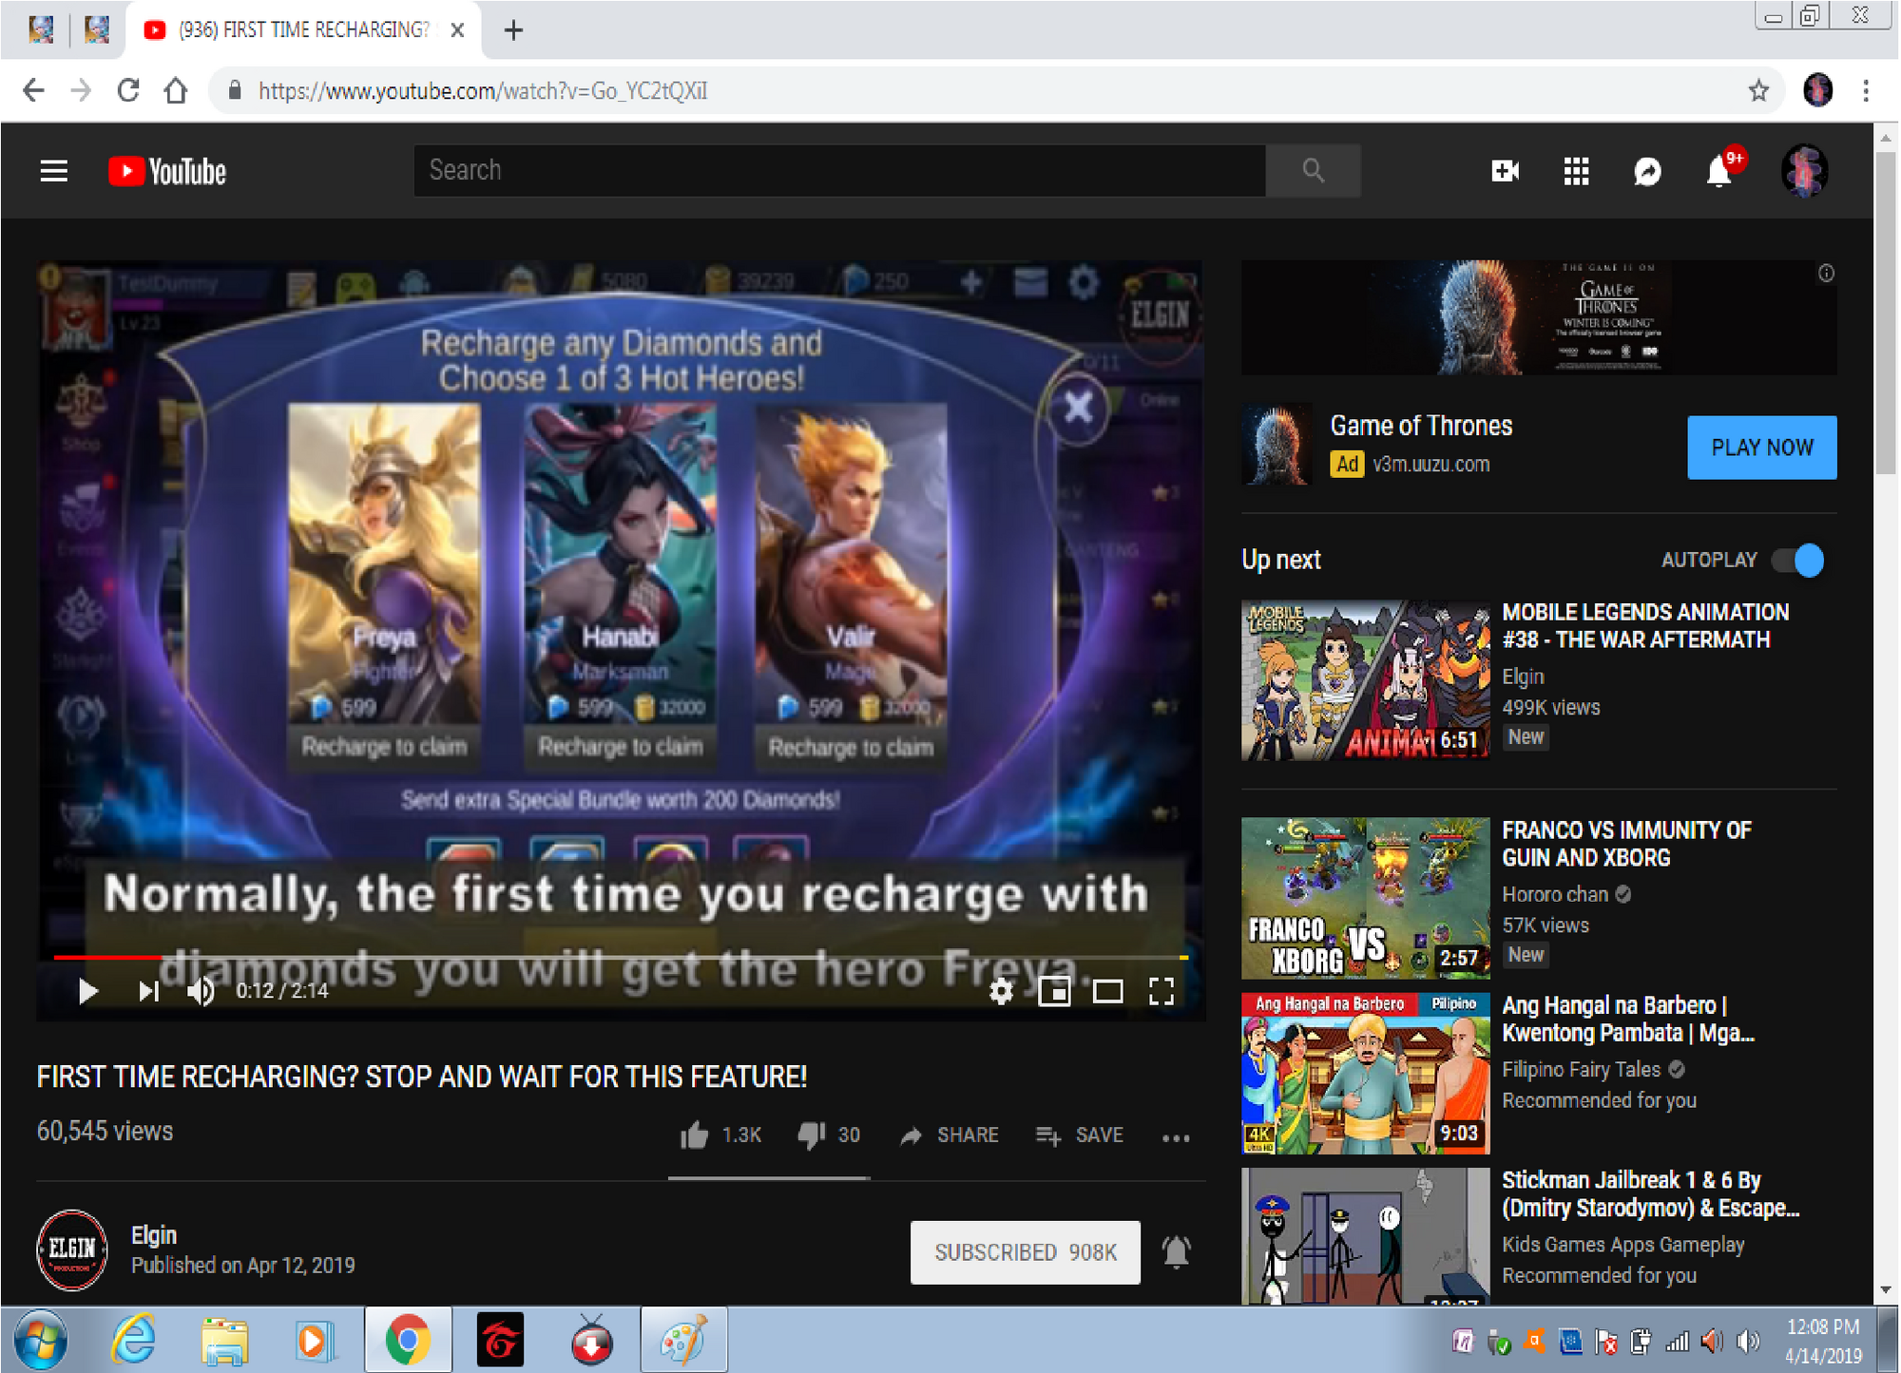Open the Franco vs Xborg video thumbnail
Screen dimensions: 1901x1373
[x=1365, y=898]
